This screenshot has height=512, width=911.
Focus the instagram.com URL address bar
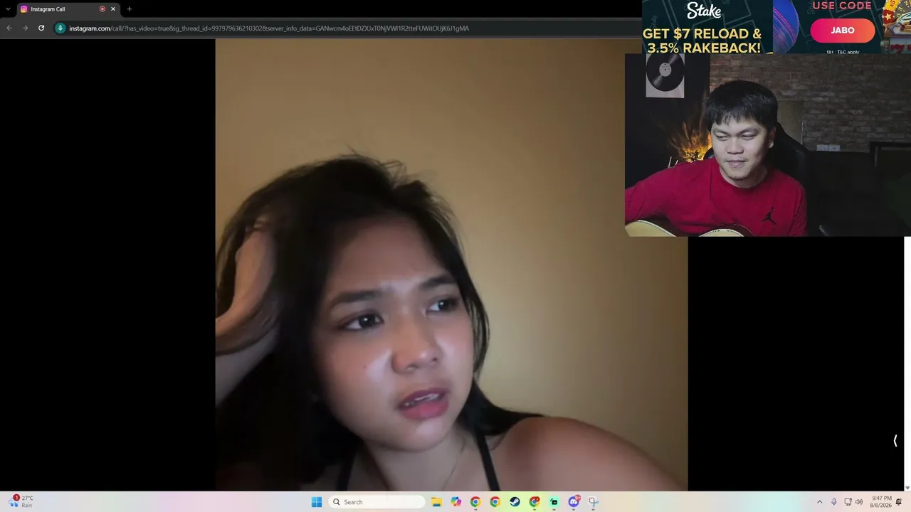(x=269, y=28)
